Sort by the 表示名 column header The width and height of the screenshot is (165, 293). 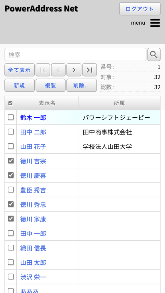[x=47, y=103]
